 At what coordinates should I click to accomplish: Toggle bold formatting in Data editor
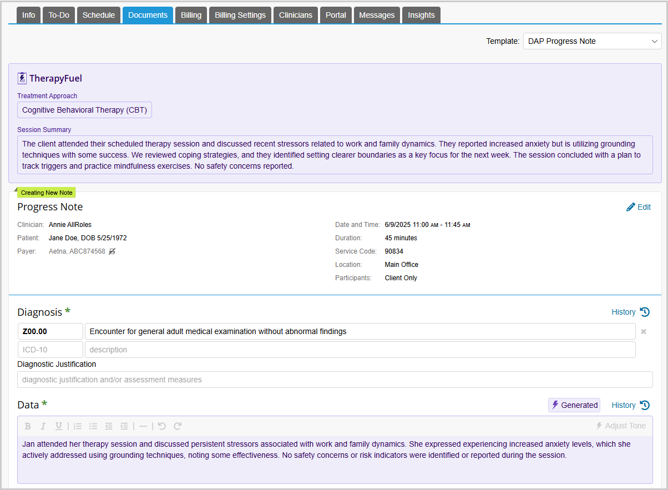pyautogui.click(x=28, y=426)
